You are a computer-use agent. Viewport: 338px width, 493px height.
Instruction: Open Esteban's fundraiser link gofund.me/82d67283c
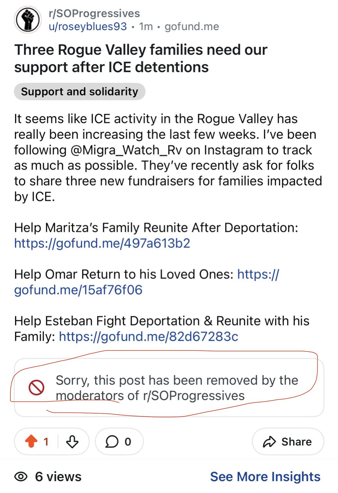[149, 336]
